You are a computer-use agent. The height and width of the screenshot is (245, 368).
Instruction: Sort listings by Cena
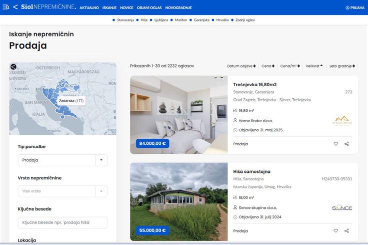(268, 66)
